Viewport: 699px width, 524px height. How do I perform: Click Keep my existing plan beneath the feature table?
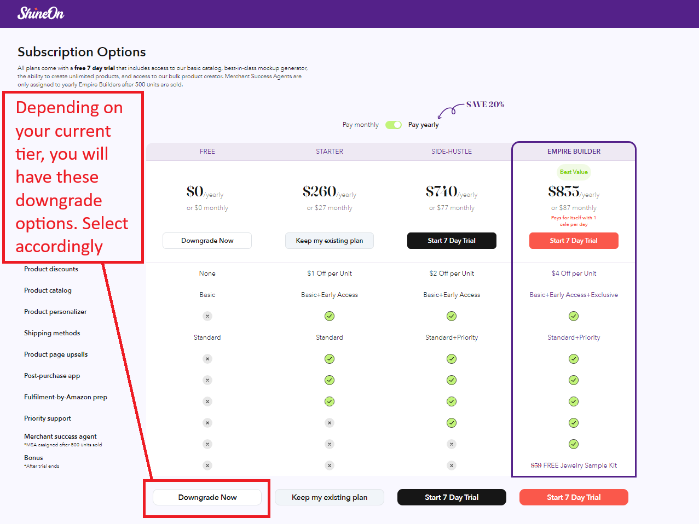[330, 497]
